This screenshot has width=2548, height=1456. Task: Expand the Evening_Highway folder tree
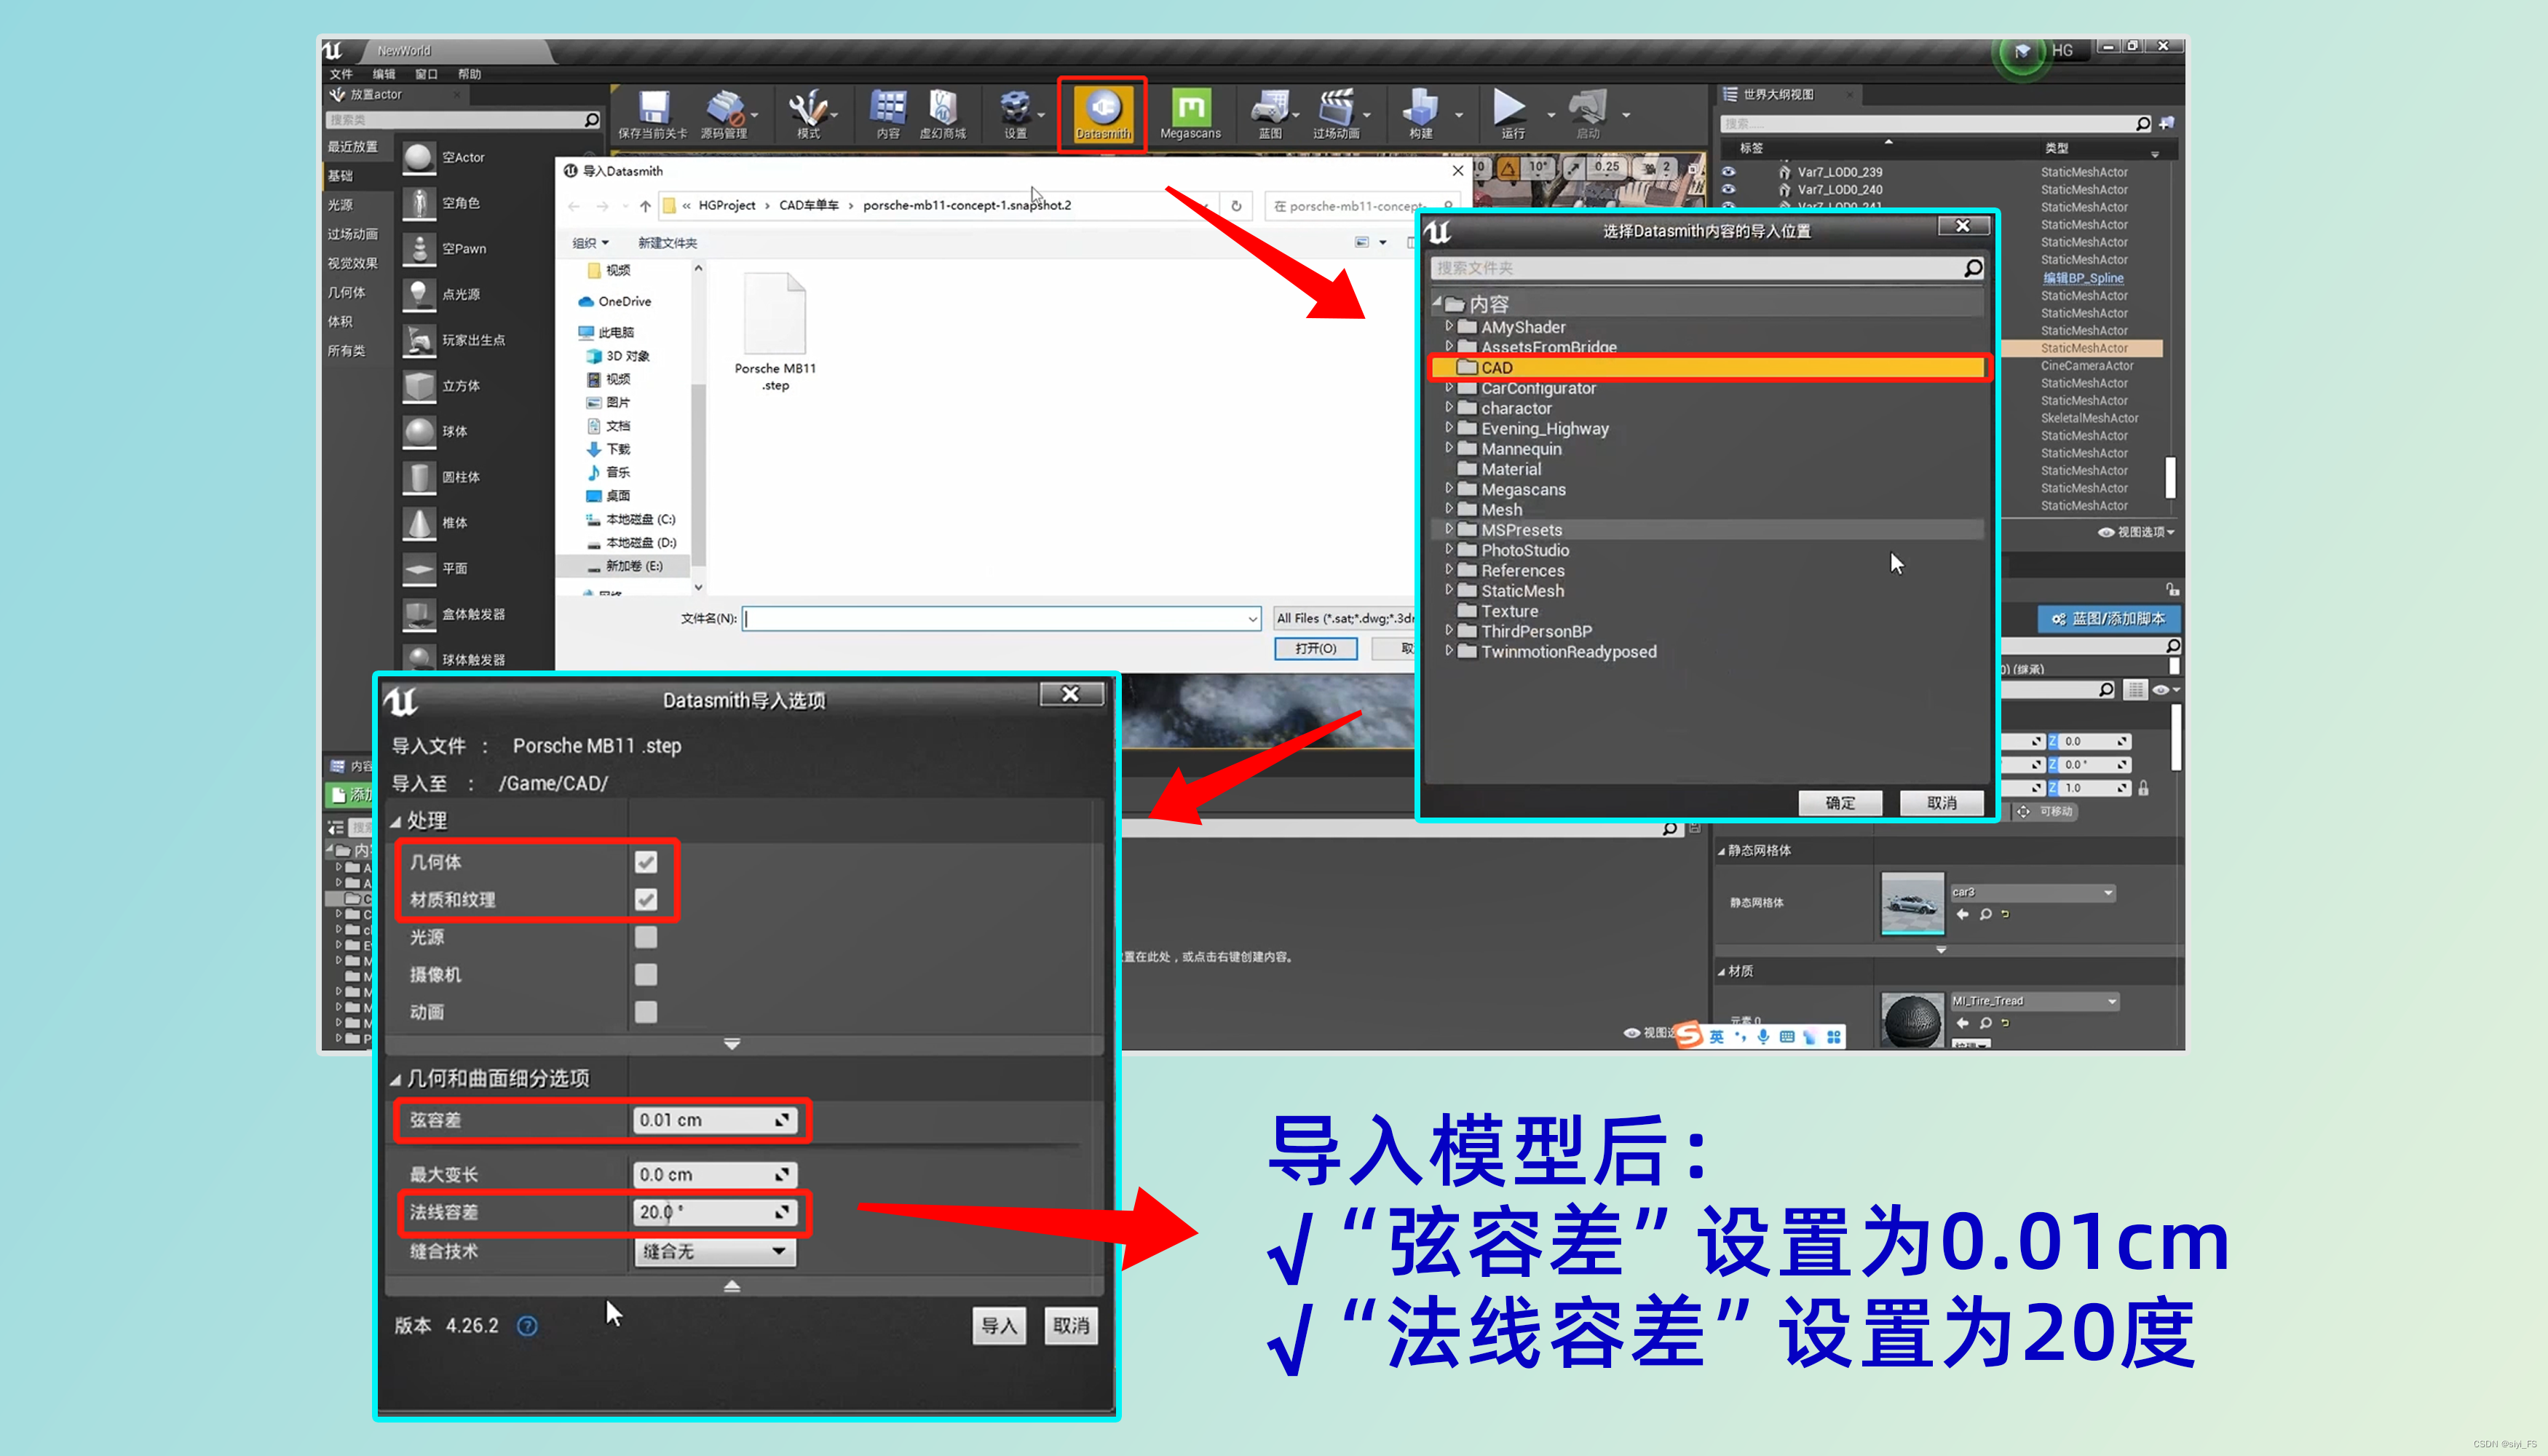[1448, 428]
